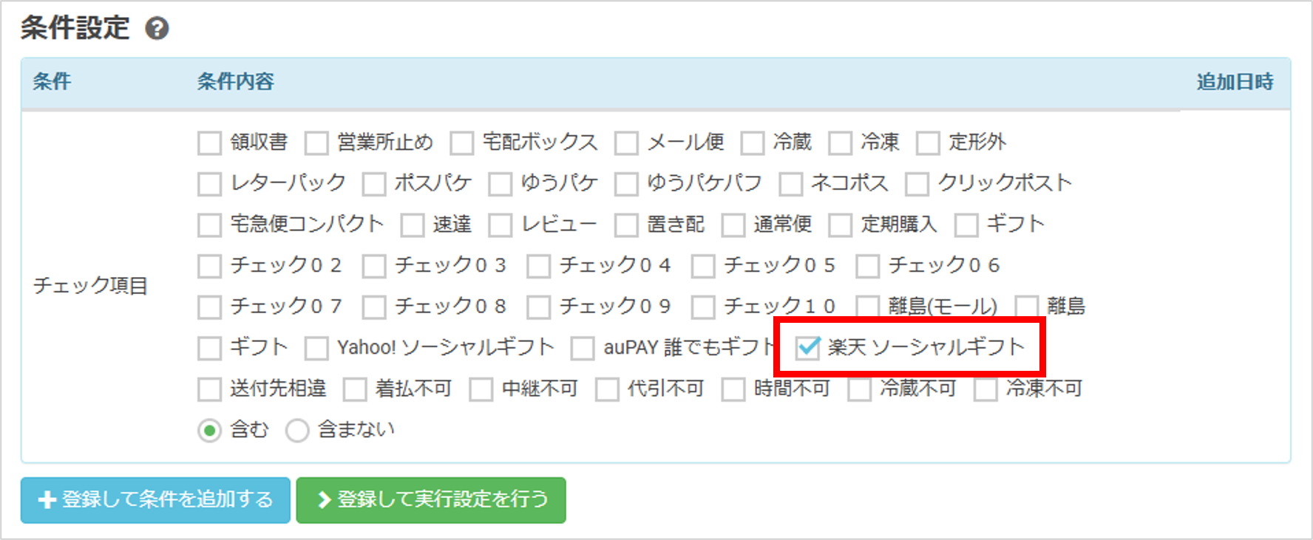The height and width of the screenshot is (540, 1313).
Task: Tick the 送付先相違 checkbox
Action: click(x=209, y=389)
